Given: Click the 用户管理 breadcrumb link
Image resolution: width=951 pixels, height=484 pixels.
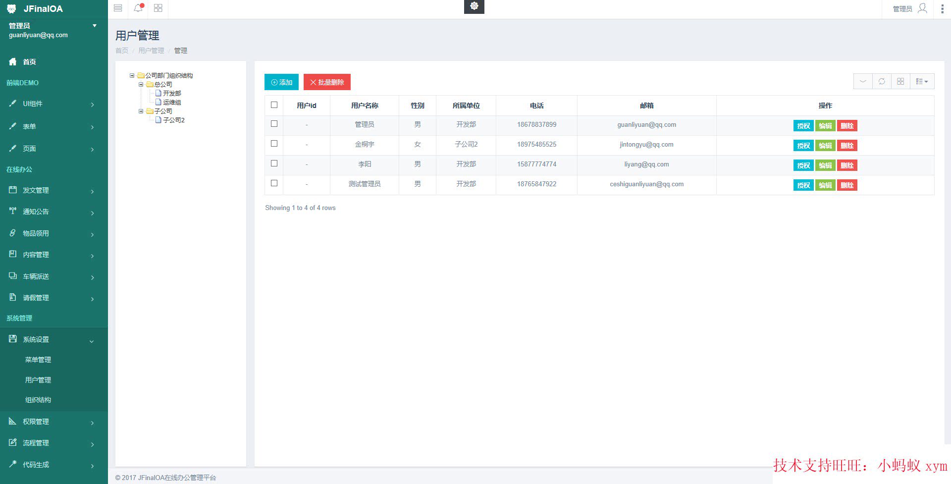Looking at the screenshot, I should pyautogui.click(x=151, y=51).
